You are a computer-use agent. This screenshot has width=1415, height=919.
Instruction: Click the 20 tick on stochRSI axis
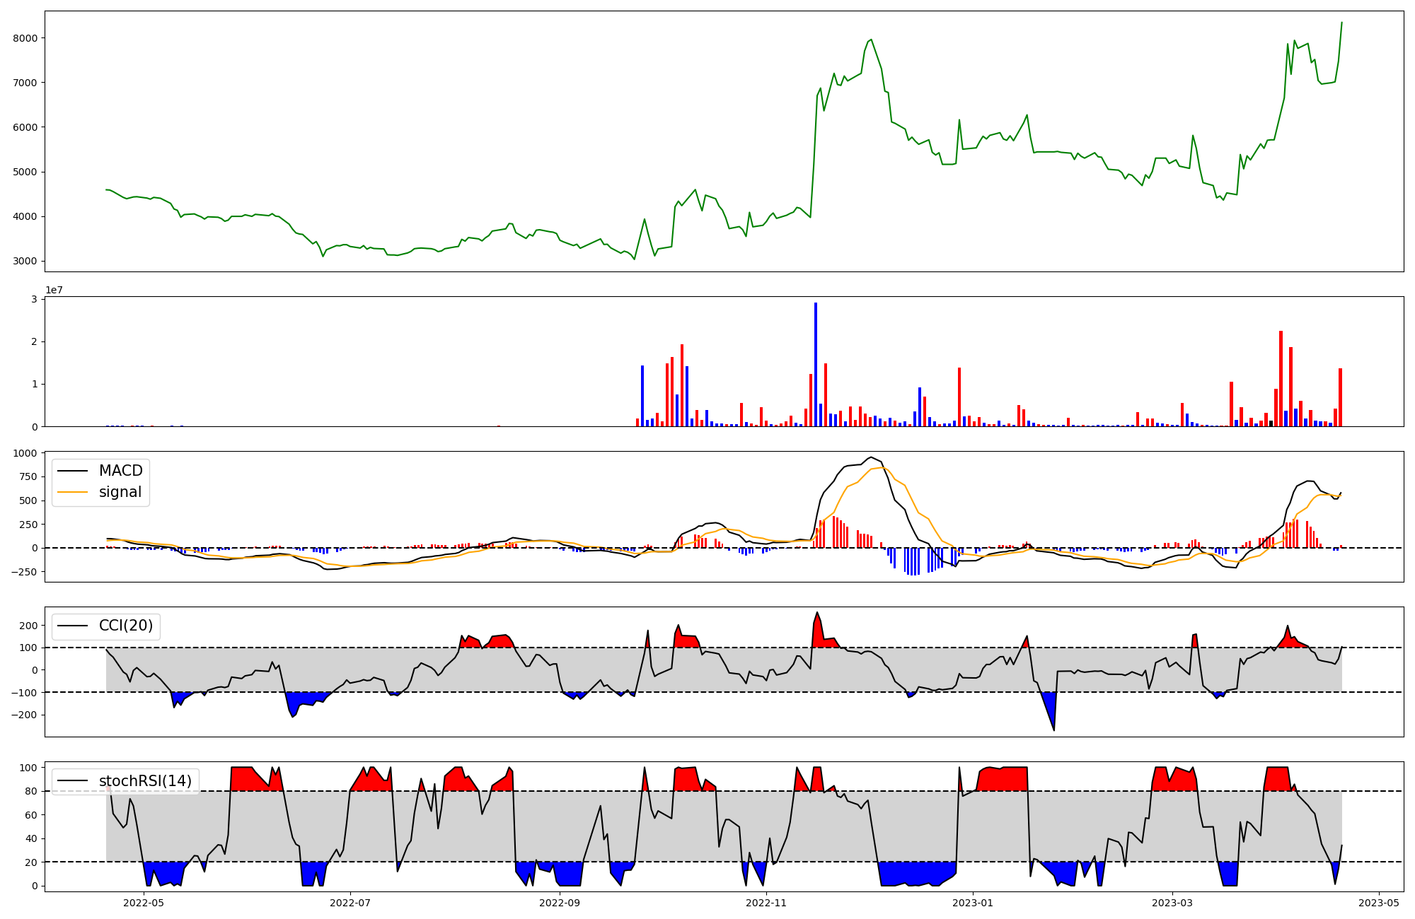pyautogui.click(x=31, y=862)
